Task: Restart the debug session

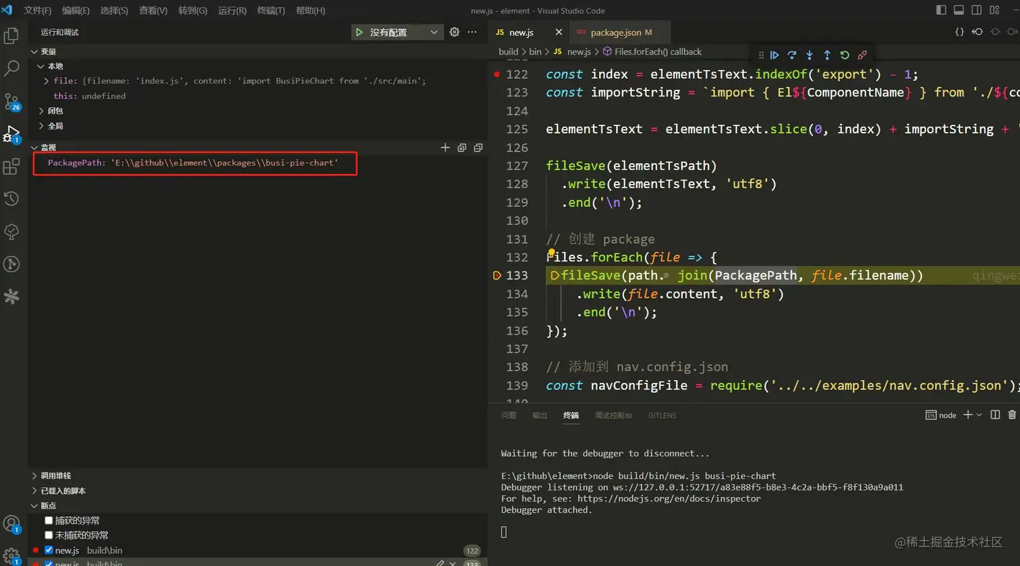Action: (845, 55)
